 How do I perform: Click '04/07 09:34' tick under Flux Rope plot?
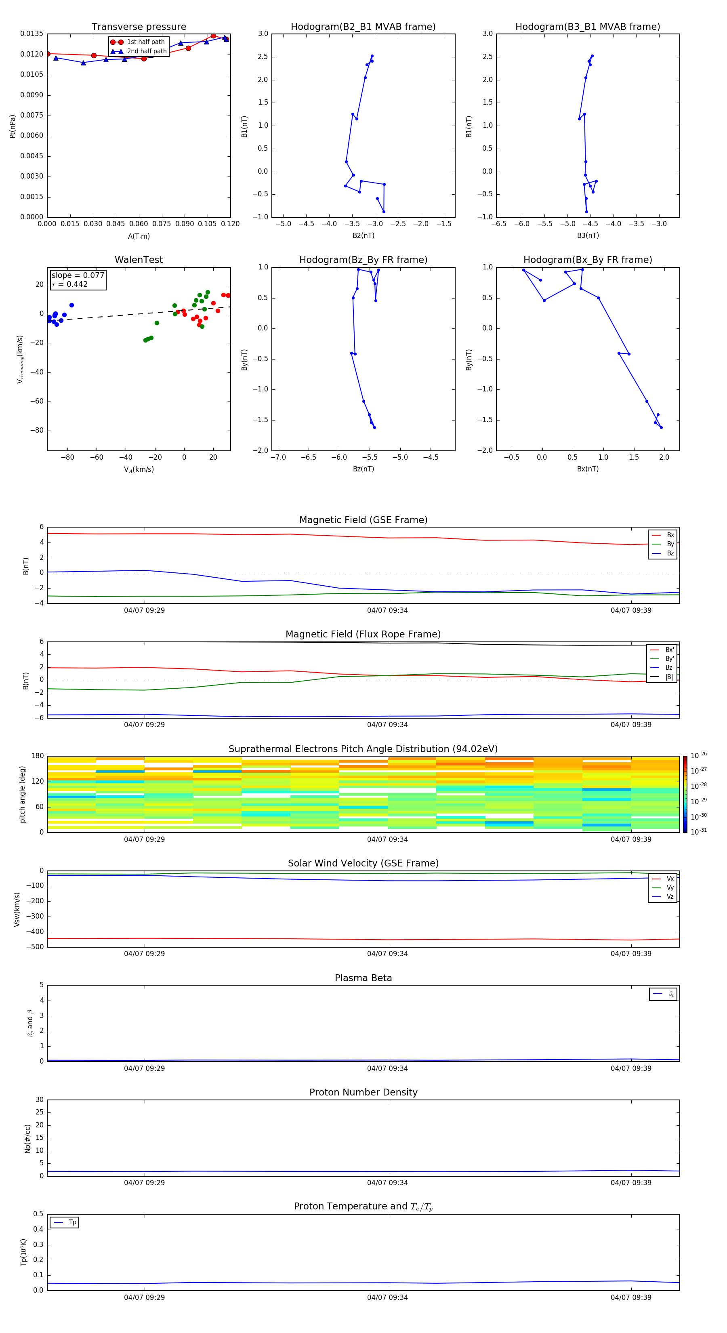tap(388, 725)
